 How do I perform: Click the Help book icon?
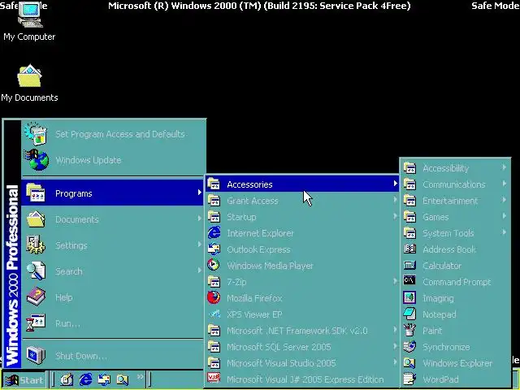click(36, 297)
